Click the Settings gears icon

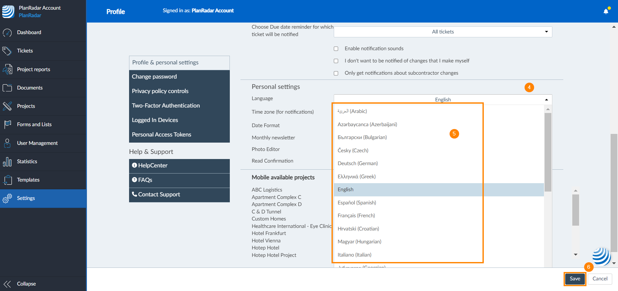click(7, 198)
